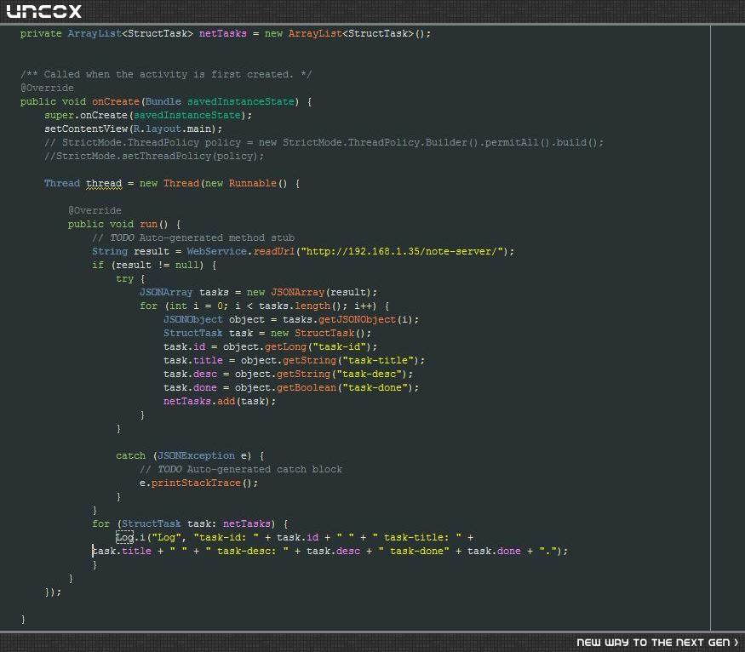Click 'JSONException' in the catch clause

coord(196,456)
